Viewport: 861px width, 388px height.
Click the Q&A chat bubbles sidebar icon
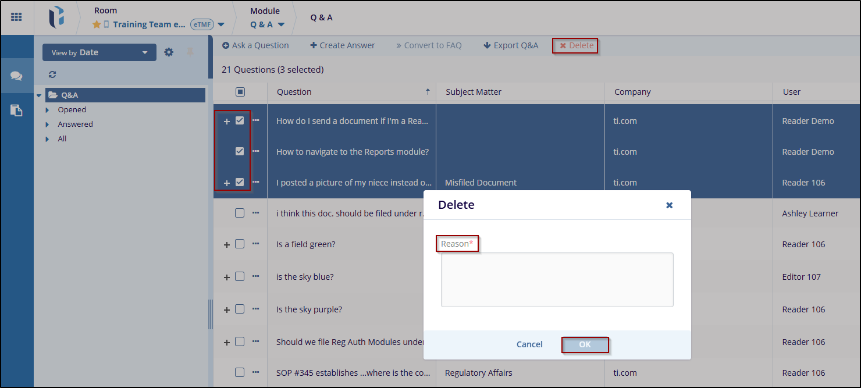(x=16, y=76)
